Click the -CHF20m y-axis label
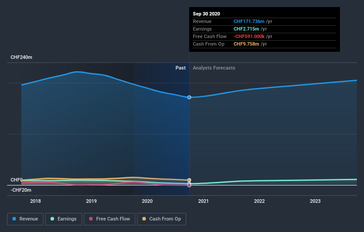Screen dimensions: 364x232 click(x=21, y=190)
